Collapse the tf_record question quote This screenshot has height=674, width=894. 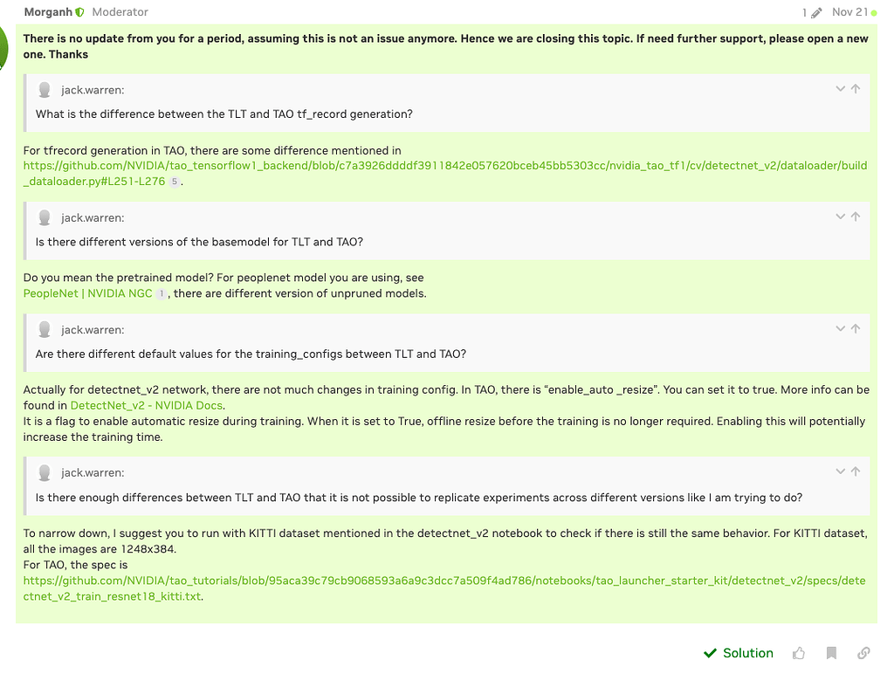[840, 88]
